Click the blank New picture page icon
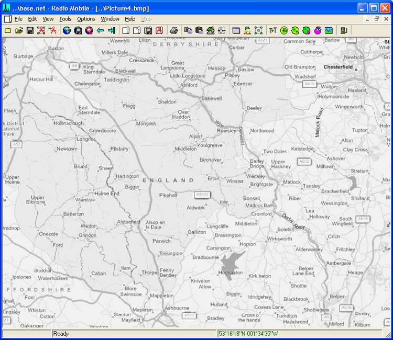 [x=126, y=30]
